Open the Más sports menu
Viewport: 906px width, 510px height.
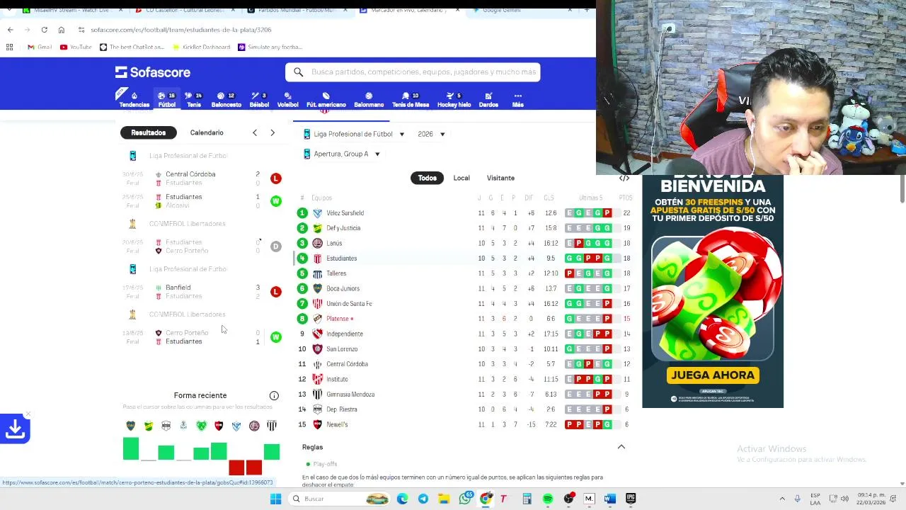click(x=517, y=99)
